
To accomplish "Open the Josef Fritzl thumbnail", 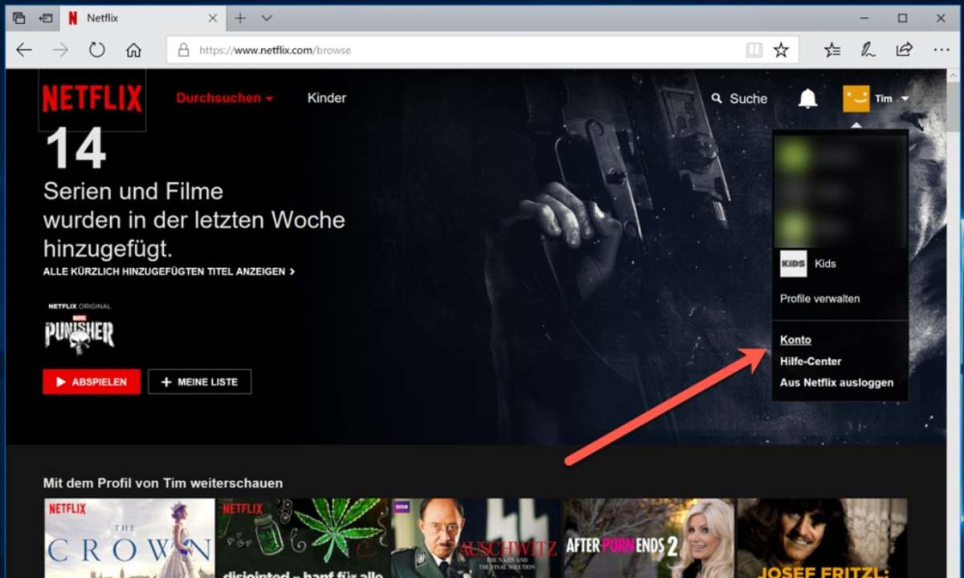I will (x=822, y=538).
